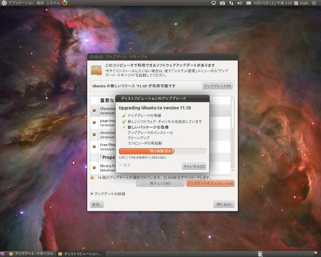This screenshot has height=257, width=321.
Task: Click the 1201 / 1706 download status text
Action: 142,158
